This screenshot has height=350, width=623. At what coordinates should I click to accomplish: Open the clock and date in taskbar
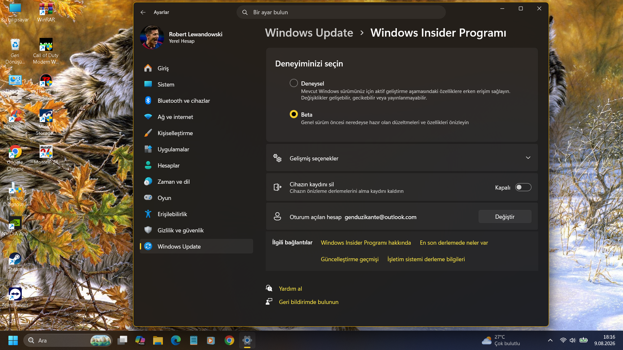(x=605, y=340)
